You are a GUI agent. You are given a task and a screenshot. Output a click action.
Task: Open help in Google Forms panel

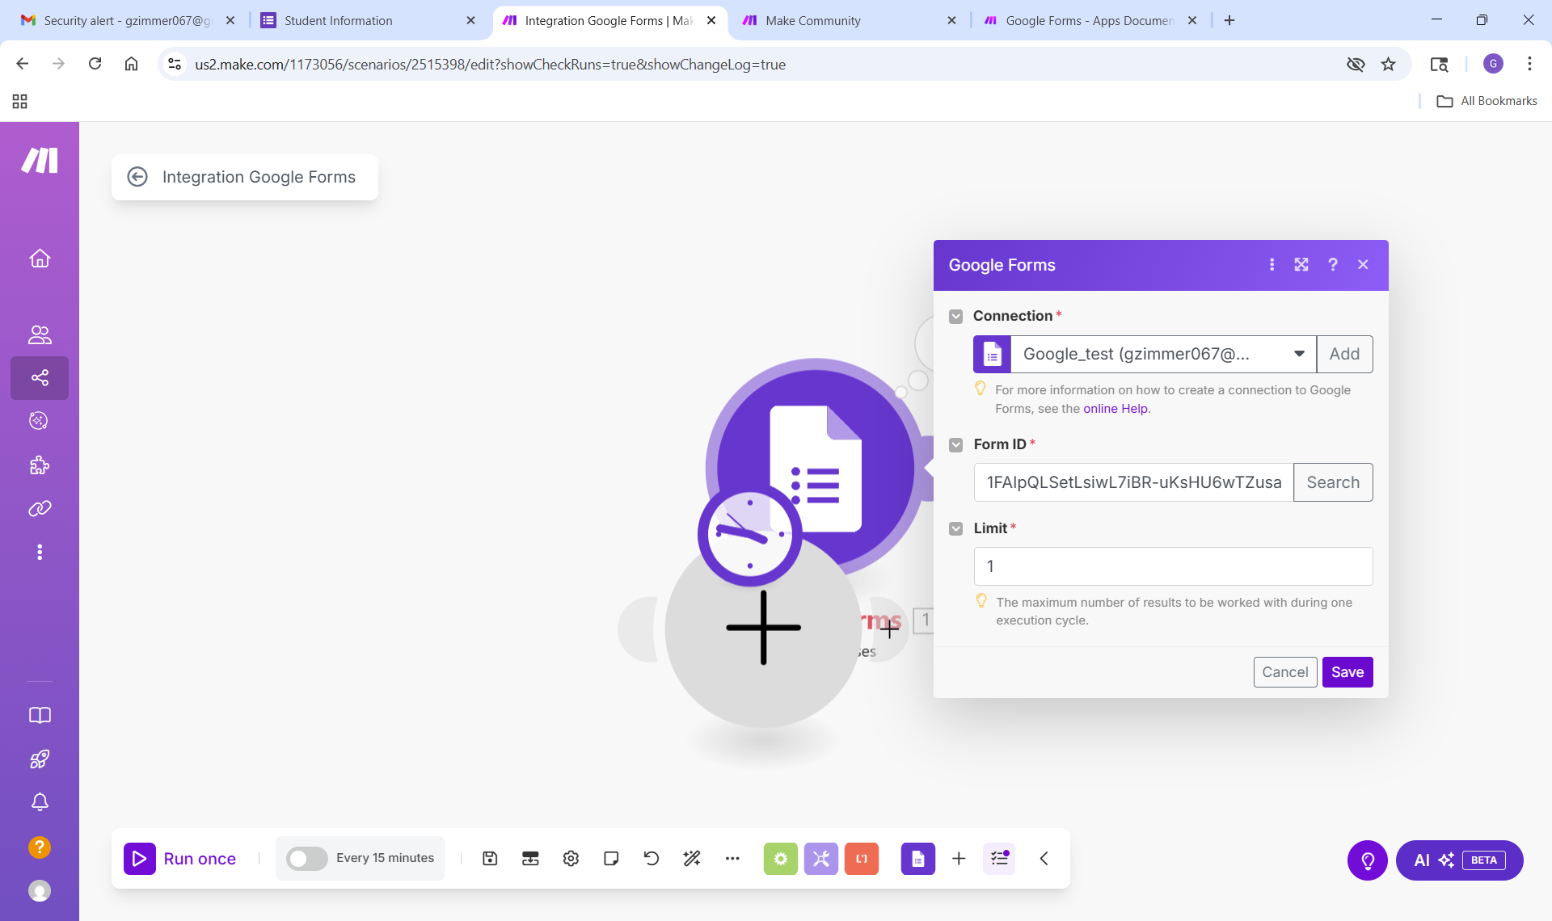1333,265
